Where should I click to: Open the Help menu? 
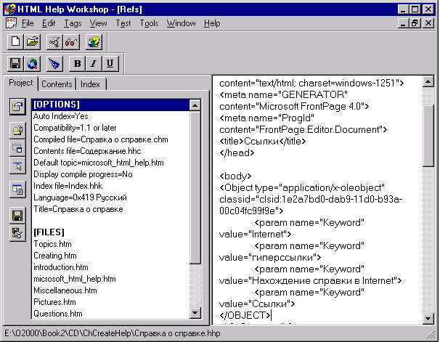pos(212,23)
